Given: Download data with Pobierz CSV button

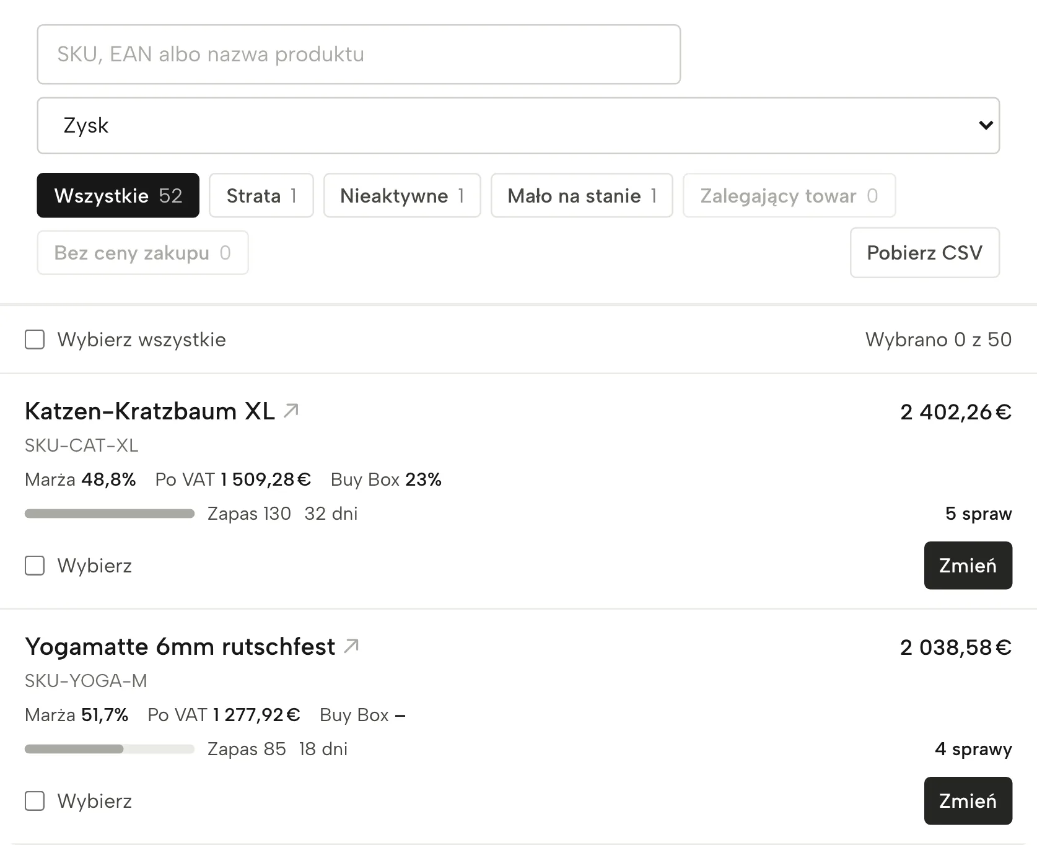Looking at the screenshot, I should point(925,252).
